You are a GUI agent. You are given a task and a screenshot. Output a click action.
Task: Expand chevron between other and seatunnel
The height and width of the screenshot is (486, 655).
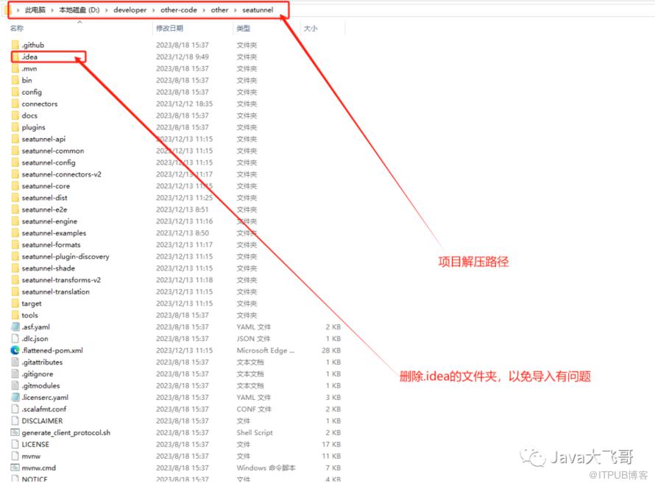[x=236, y=10]
